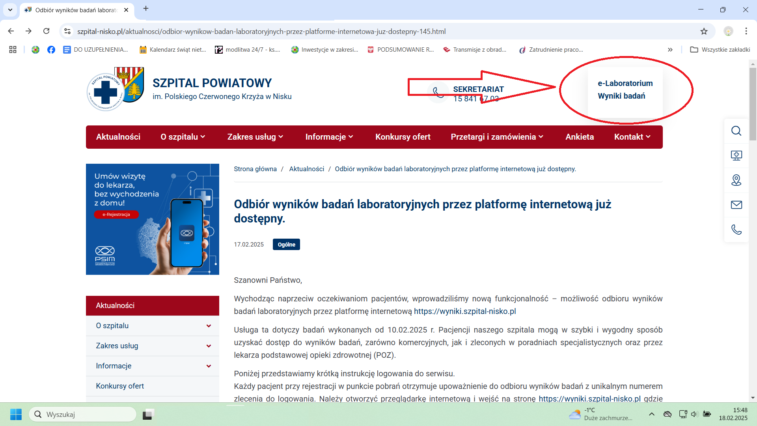This screenshot has width=757, height=426.
Task: Click the SZPITAL POWIATOWY site title
Action: click(x=212, y=83)
